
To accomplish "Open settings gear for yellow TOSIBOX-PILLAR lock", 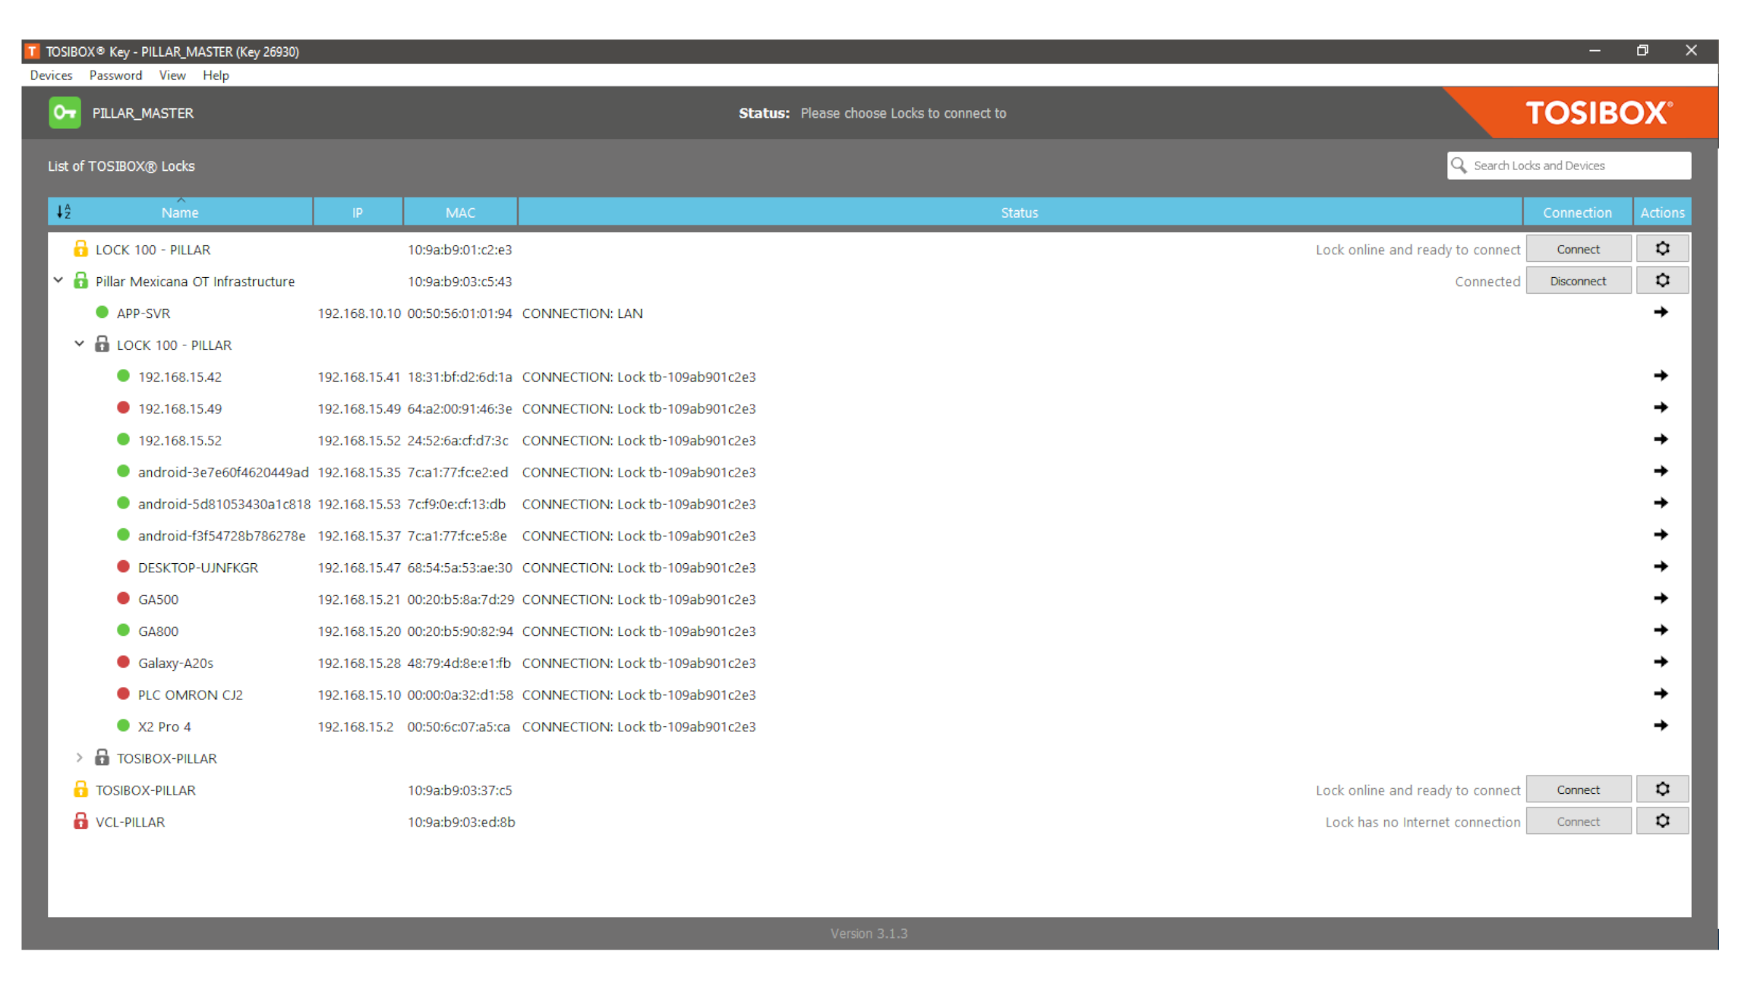I will click(x=1661, y=789).
